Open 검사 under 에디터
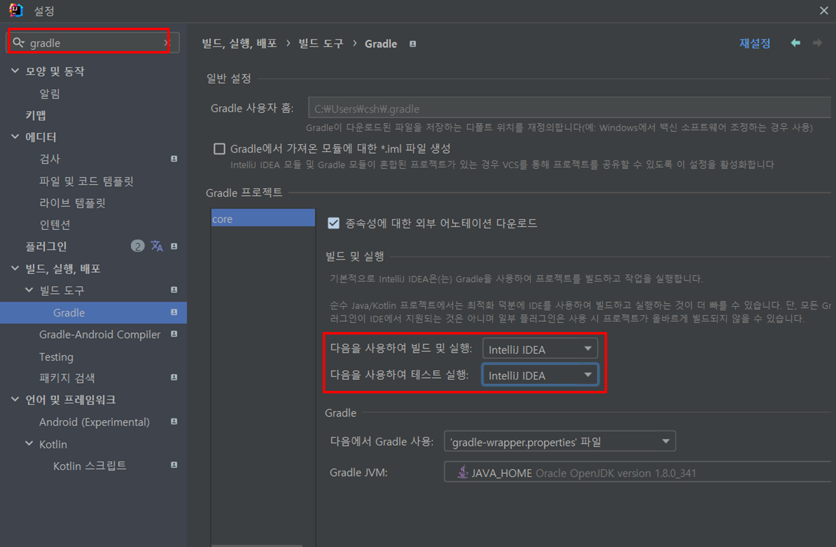Screen dimensions: 836x547 click(50, 159)
